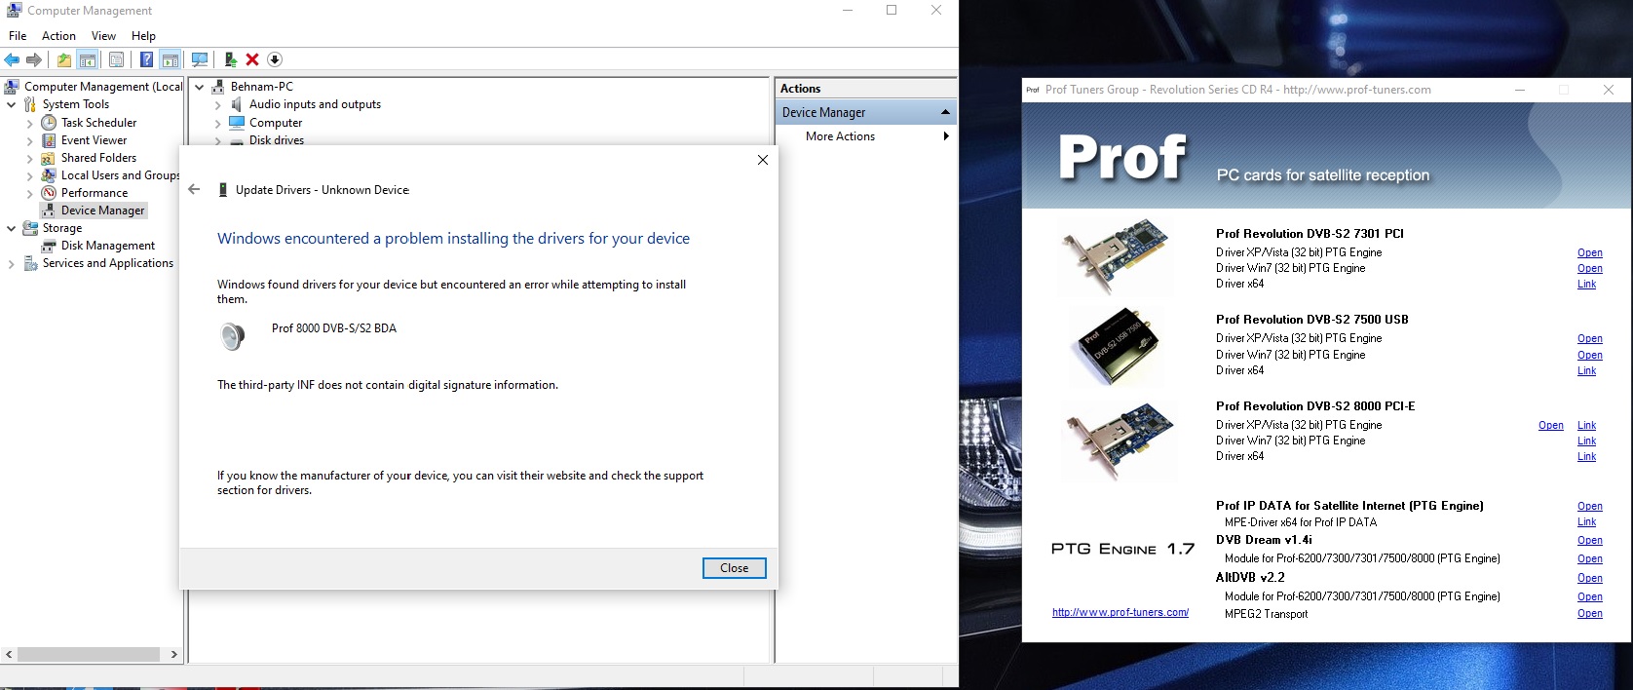Collapse the Storage tree node

[11, 228]
